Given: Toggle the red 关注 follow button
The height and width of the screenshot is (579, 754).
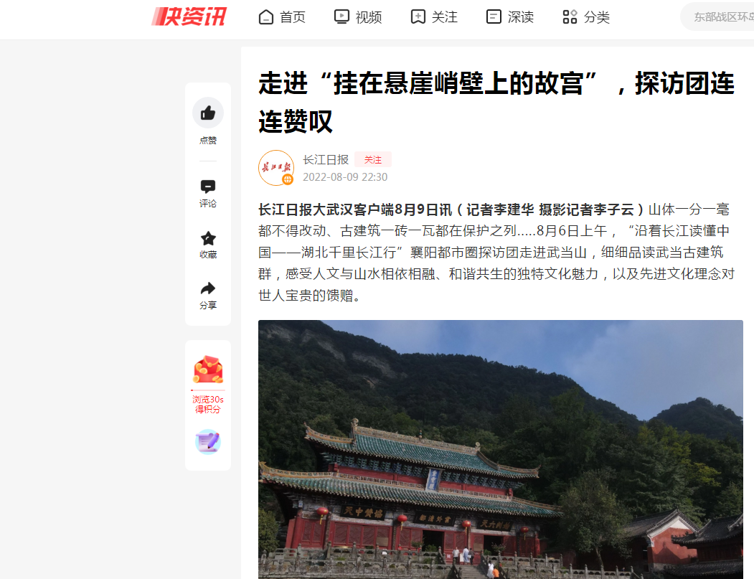Looking at the screenshot, I should click(373, 160).
